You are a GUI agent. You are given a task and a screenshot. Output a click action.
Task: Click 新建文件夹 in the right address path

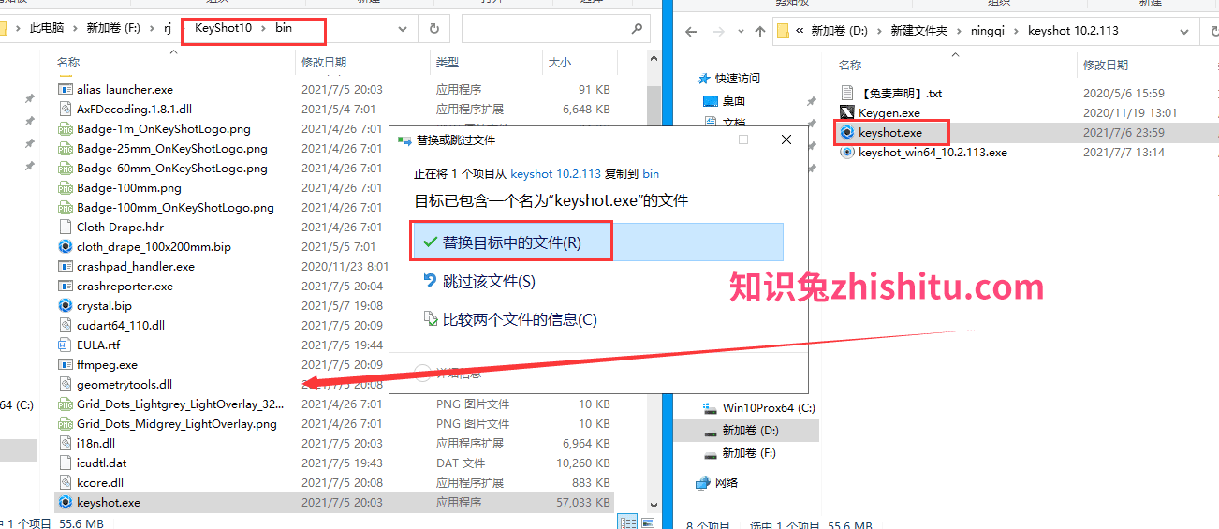tap(918, 31)
